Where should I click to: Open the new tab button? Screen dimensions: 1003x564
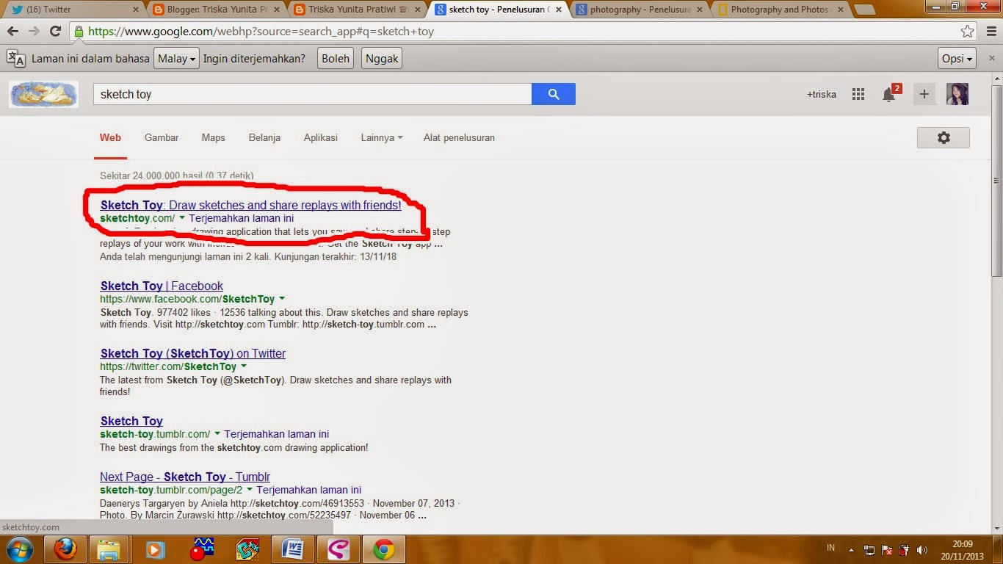(866, 10)
